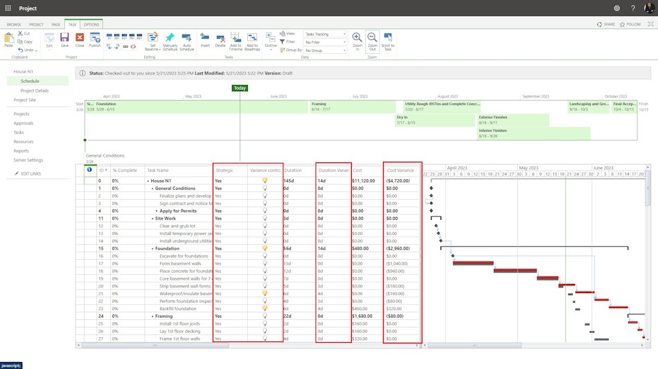The image size is (658, 369).
Task: Click the Add to Timeline icon
Action: click(x=235, y=37)
